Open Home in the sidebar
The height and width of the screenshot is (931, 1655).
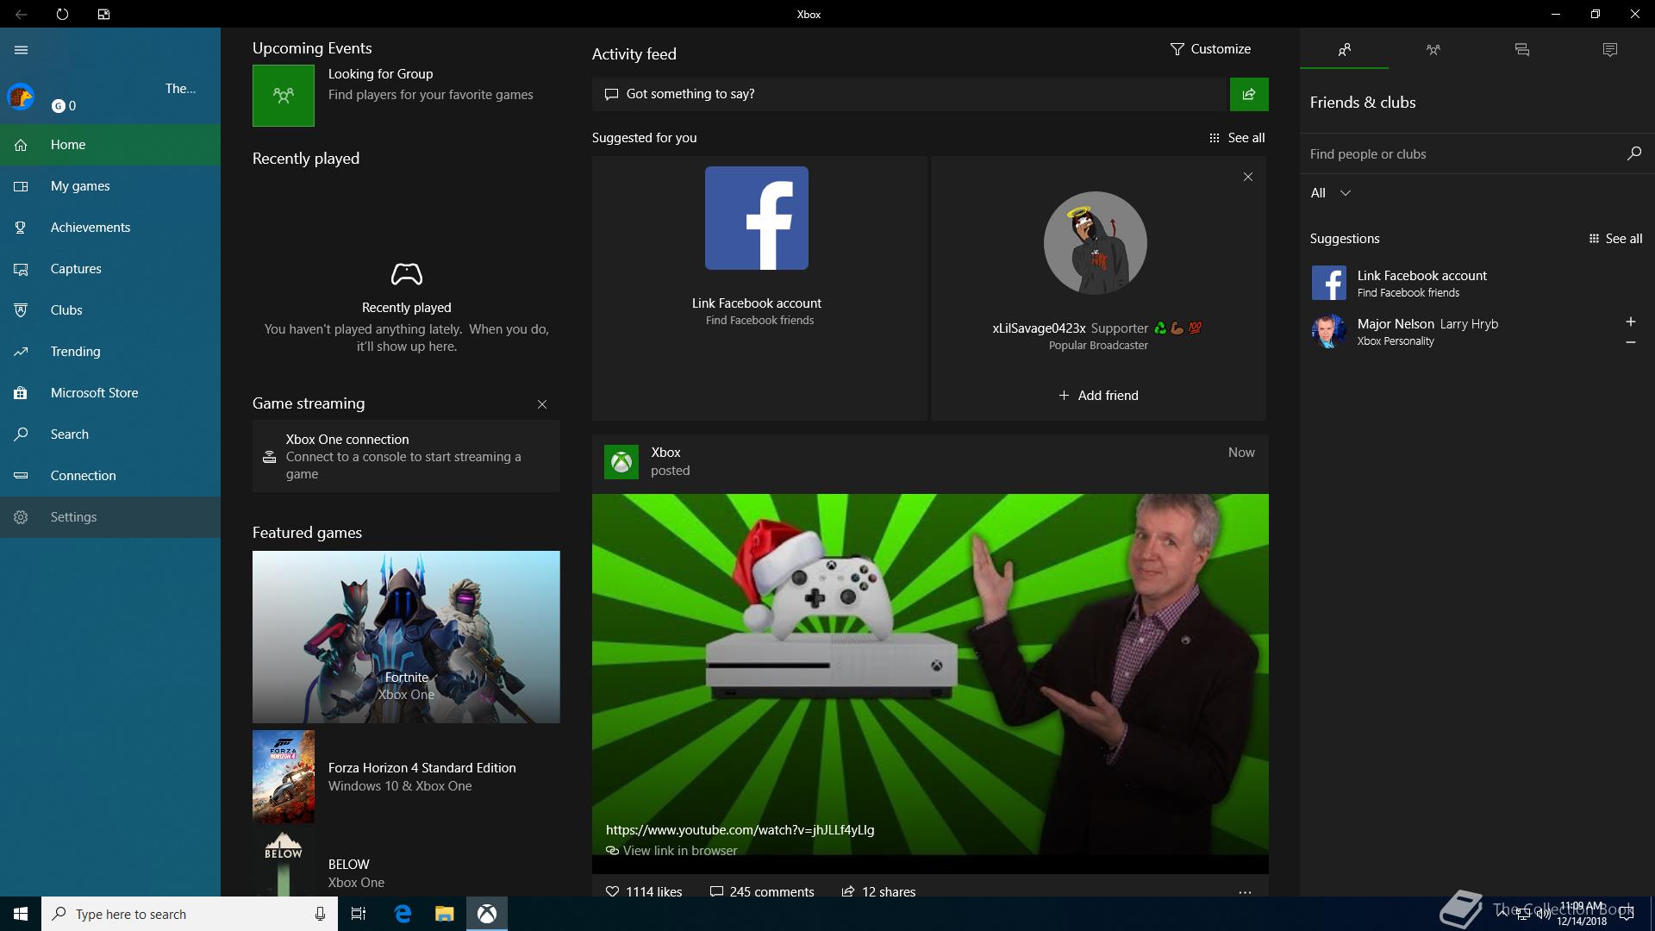[x=110, y=145]
